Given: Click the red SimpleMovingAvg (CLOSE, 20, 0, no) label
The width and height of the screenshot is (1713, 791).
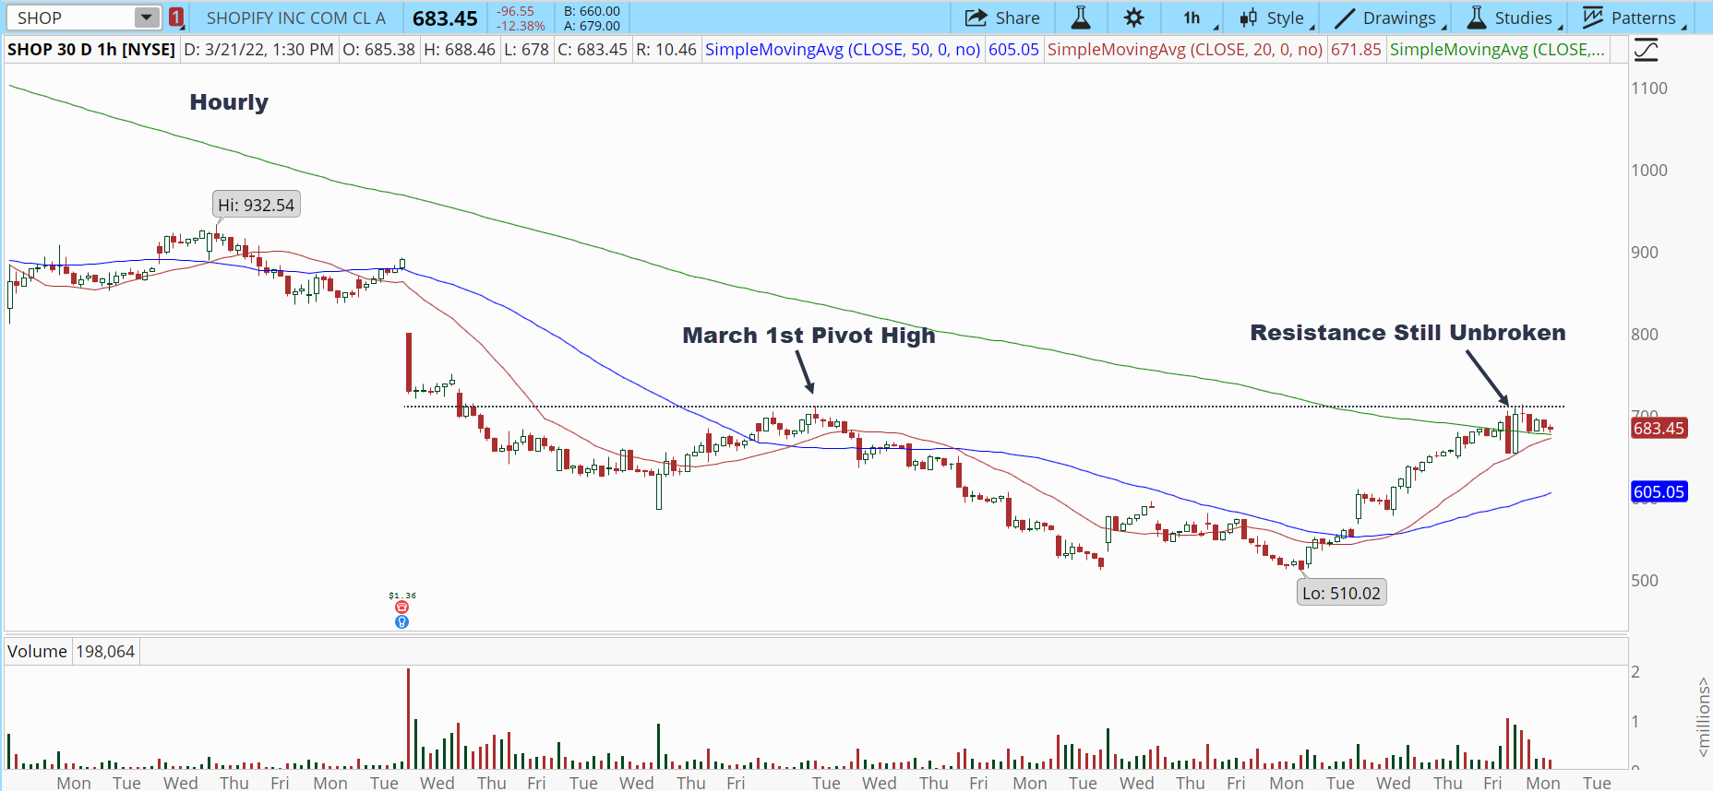Looking at the screenshot, I should point(1185,50).
